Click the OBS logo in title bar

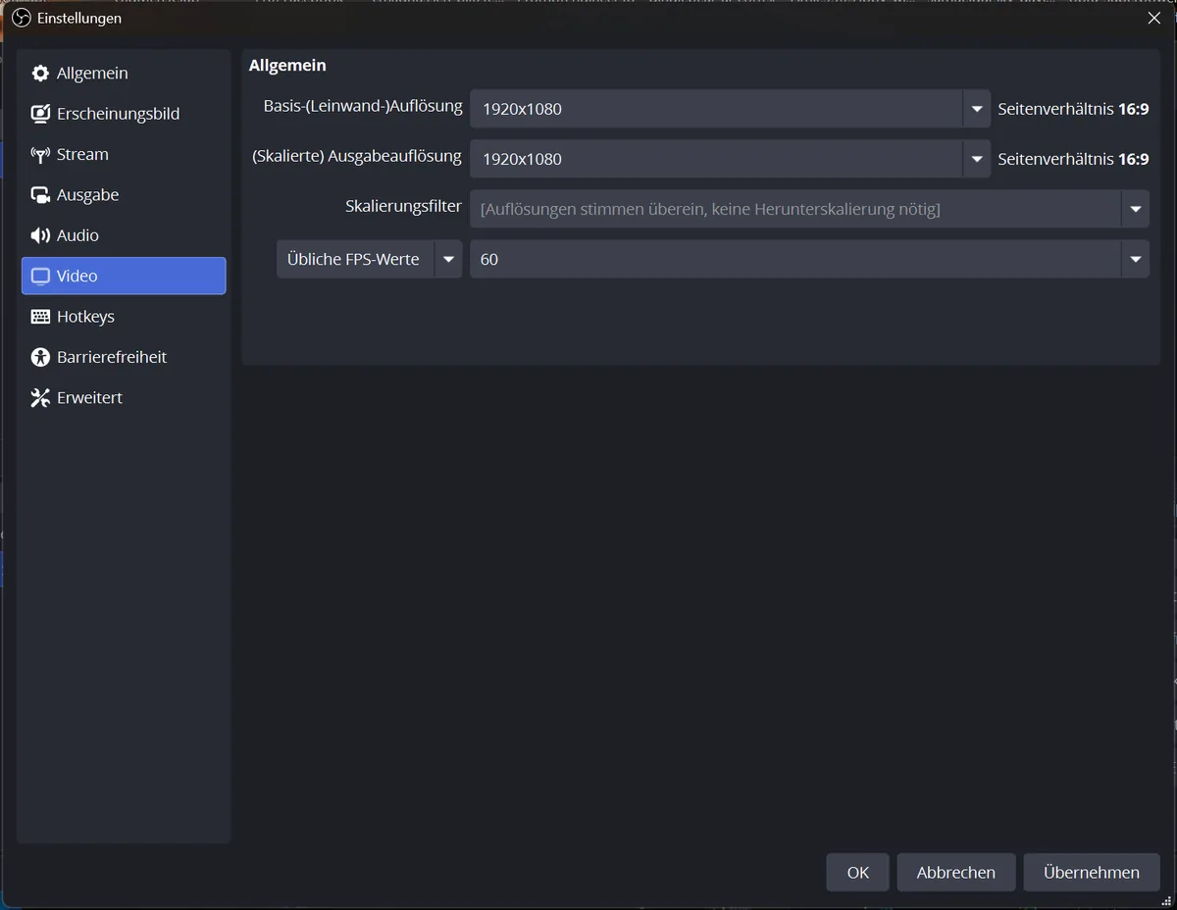tap(22, 19)
